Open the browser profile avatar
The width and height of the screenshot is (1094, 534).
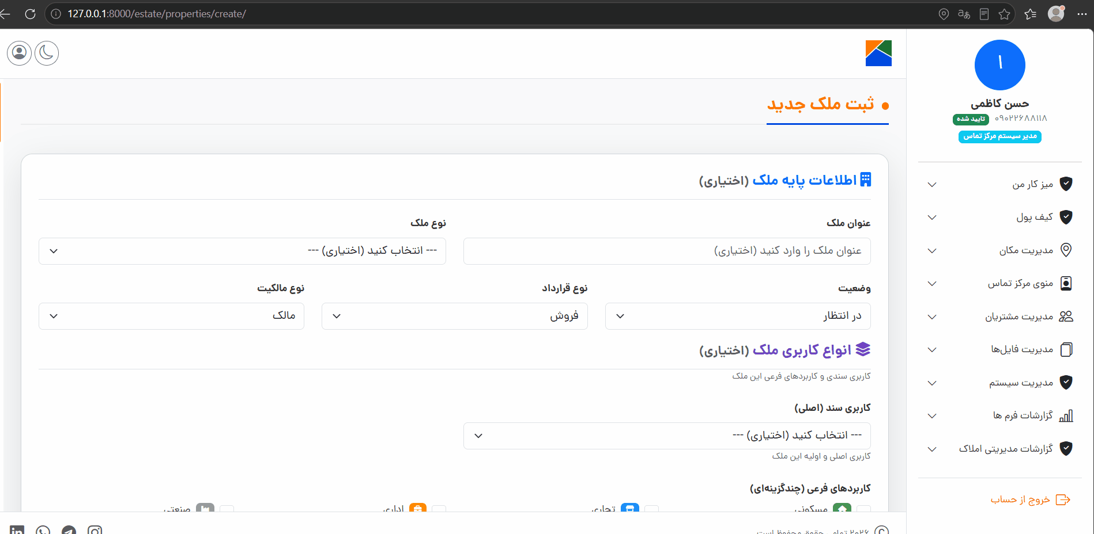coord(1056,13)
